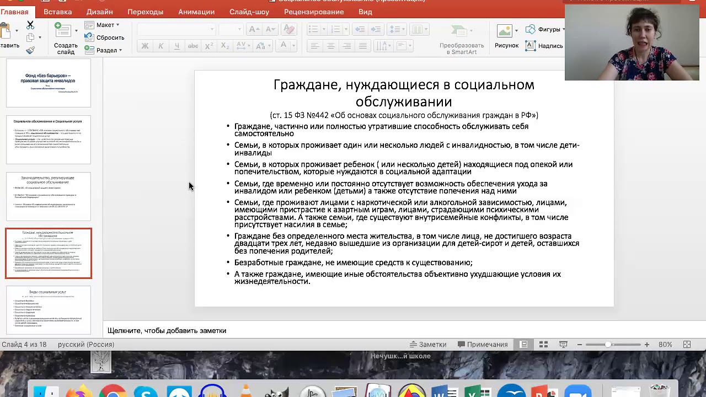
Task: Open the Раздел section dropdown
Action: (x=104, y=50)
